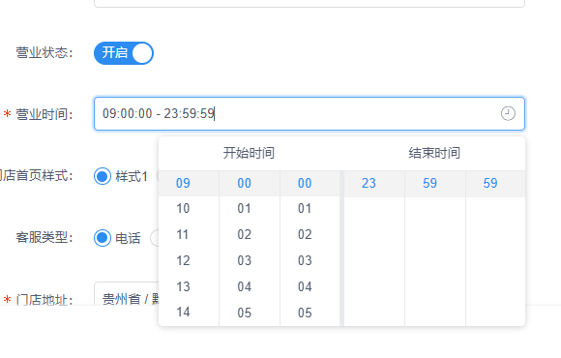Select end hour 23
561x358 pixels.
(x=374, y=183)
